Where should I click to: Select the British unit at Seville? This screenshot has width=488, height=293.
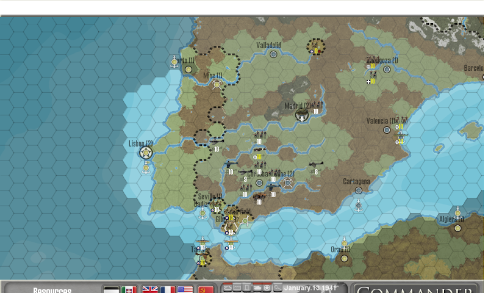coord(217,206)
